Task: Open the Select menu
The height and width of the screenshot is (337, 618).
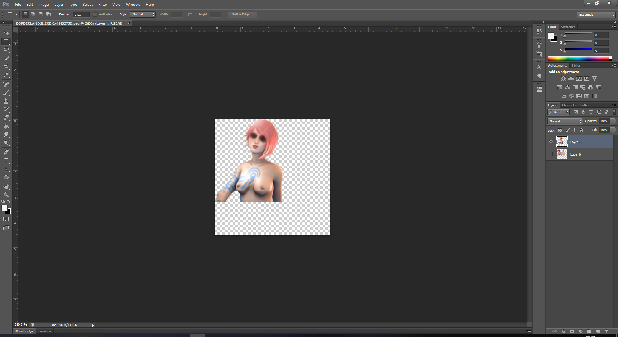Action: [88, 5]
